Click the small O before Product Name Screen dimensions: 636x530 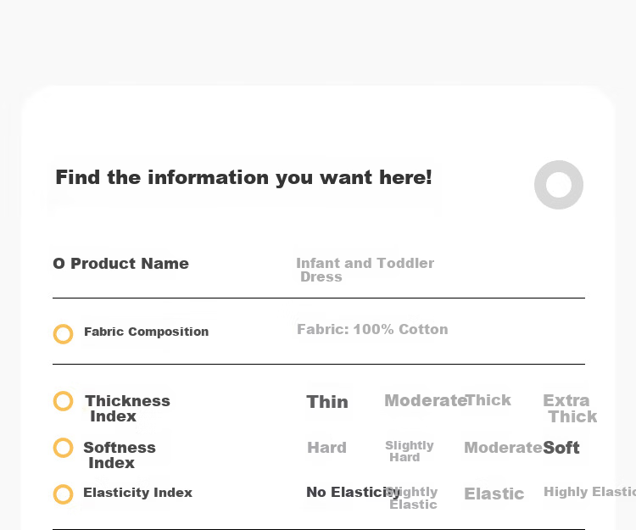pos(59,264)
